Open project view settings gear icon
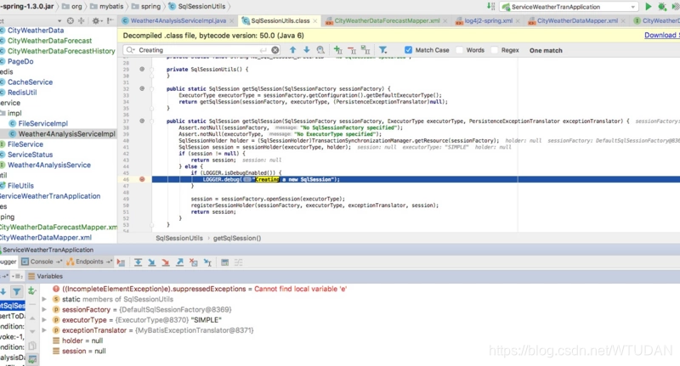The height and width of the screenshot is (366, 680). pos(96,20)
